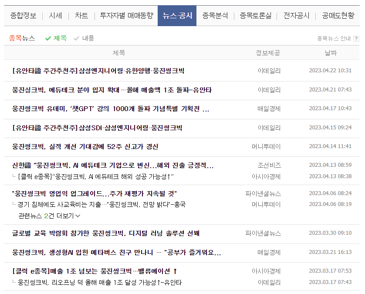Click the 종목뉴스 안내 help question icon
Viewport: 365px width, 294px height.
point(356,39)
